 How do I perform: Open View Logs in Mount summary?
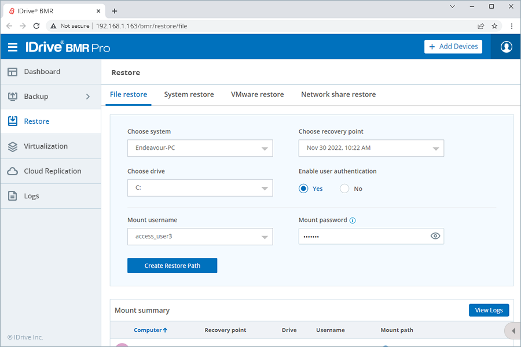[489, 310]
